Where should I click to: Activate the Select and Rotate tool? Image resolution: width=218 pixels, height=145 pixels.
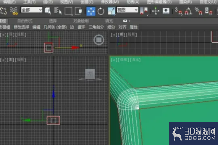(101, 11)
